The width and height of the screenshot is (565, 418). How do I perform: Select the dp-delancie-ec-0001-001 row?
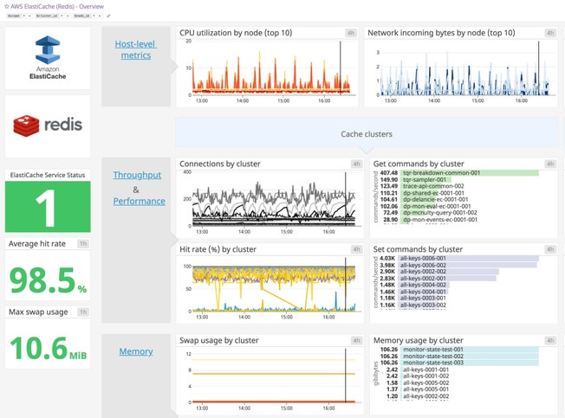coord(459,199)
